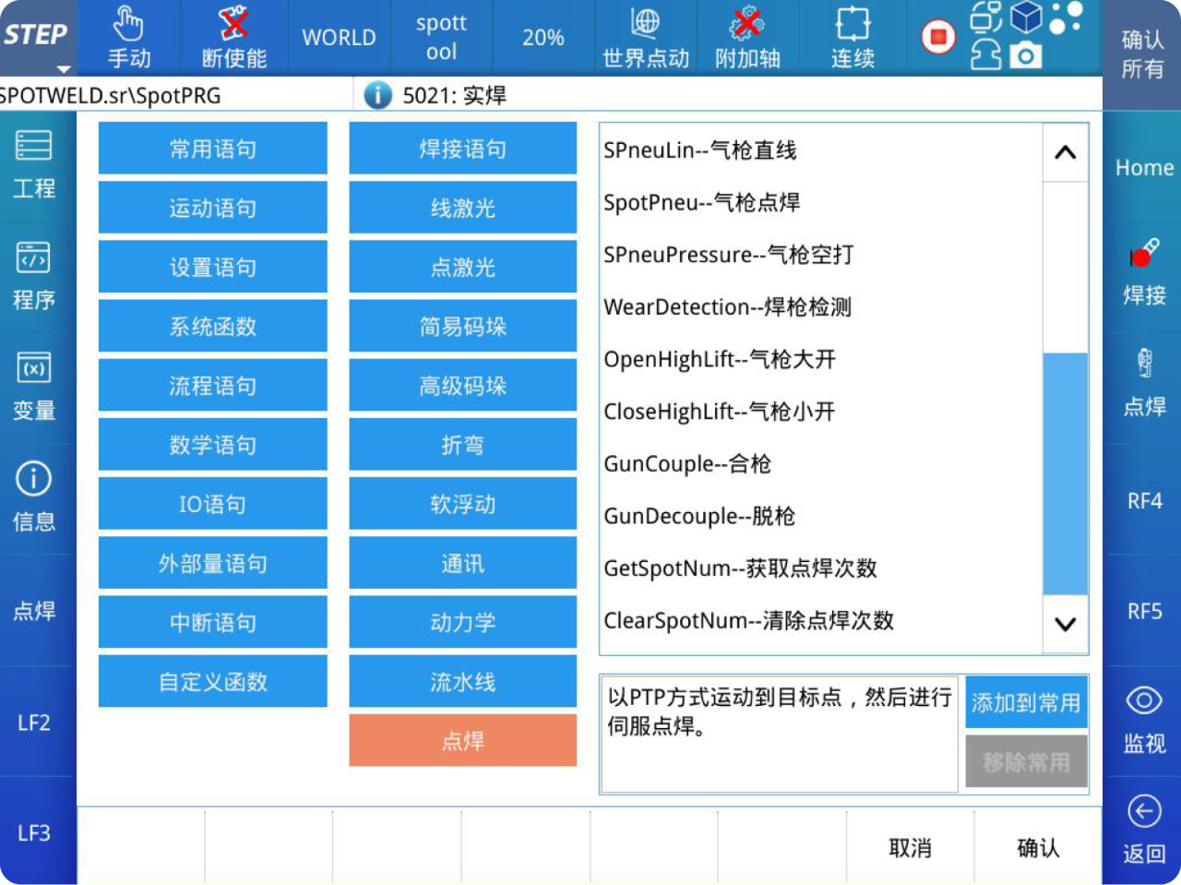The height and width of the screenshot is (885, 1181).
Task: Select the 外部量语句 category
Action: tap(212, 563)
